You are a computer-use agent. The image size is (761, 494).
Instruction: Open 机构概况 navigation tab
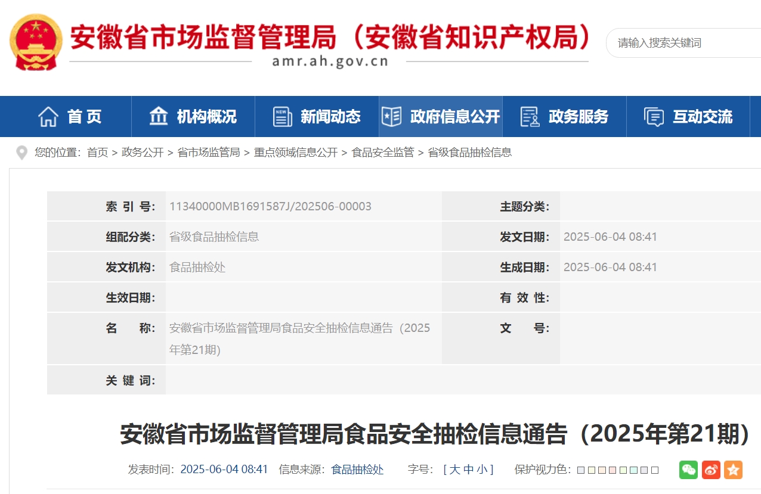coord(193,117)
